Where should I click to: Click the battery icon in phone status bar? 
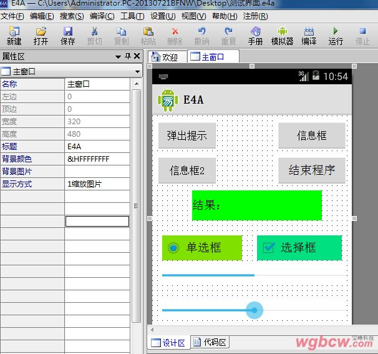316,76
